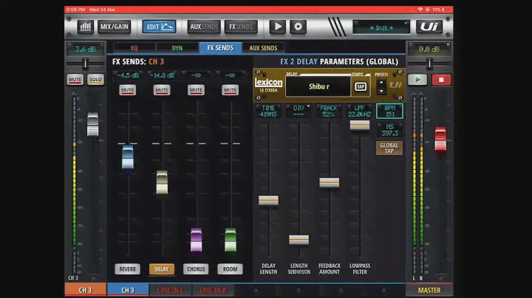This screenshot has width=532, height=298.
Task: Select next preset with the up arrow
Action: click(x=381, y=82)
